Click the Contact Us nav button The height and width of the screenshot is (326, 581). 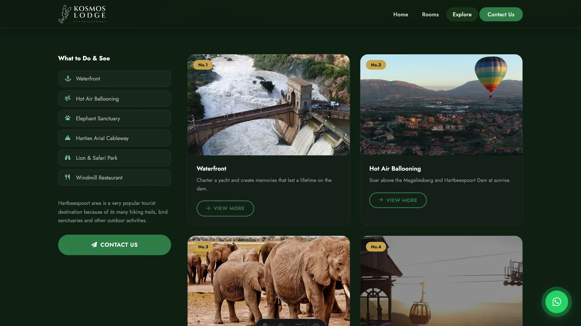point(501,14)
